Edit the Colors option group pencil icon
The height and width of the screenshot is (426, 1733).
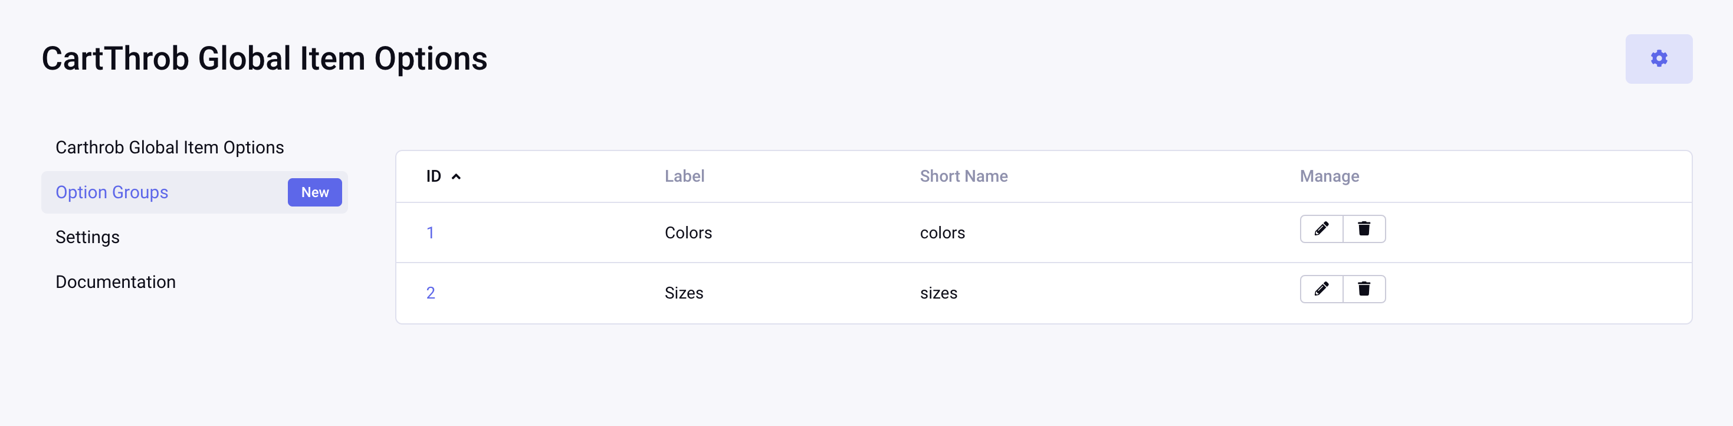[1321, 229]
